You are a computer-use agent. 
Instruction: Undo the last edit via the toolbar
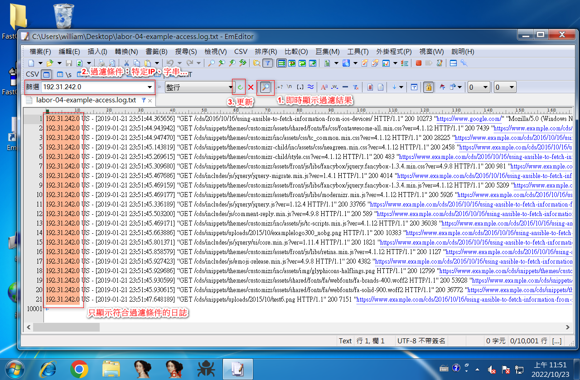pos(170,63)
